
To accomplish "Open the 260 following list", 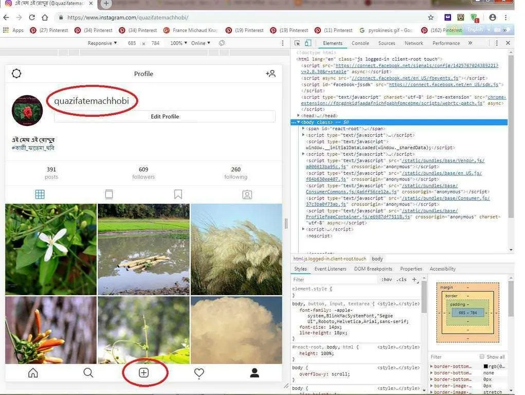I will 236,173.
